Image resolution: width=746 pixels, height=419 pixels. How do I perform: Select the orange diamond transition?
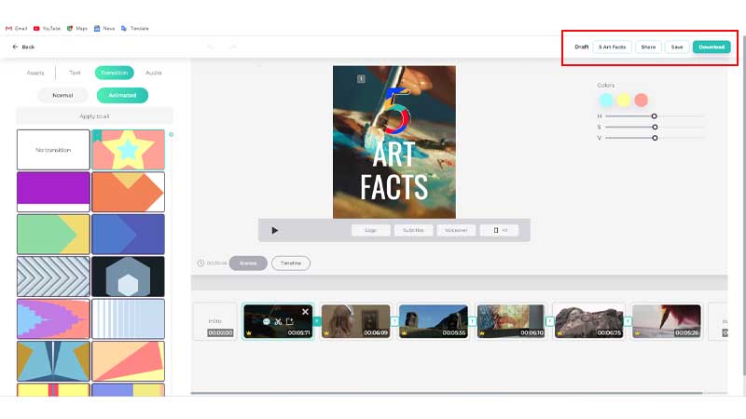point(128,192)
